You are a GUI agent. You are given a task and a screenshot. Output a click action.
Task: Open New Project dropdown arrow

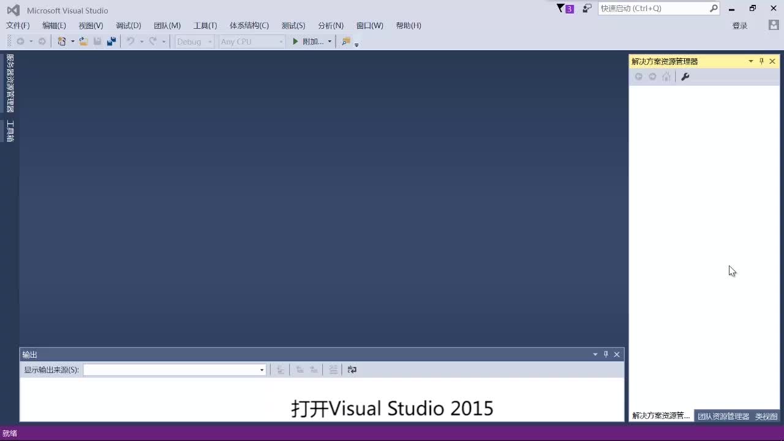pyautogui.click(x=72, y=42)
